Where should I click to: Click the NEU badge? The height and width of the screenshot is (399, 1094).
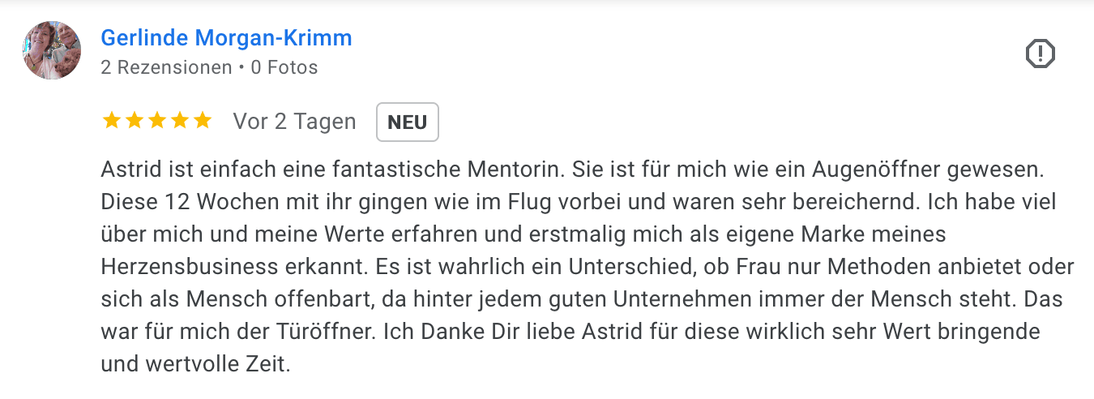407,122
